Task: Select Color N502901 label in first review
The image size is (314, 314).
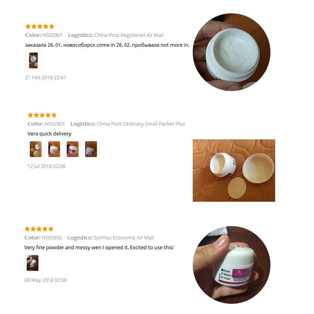Action: coord(44,35)
